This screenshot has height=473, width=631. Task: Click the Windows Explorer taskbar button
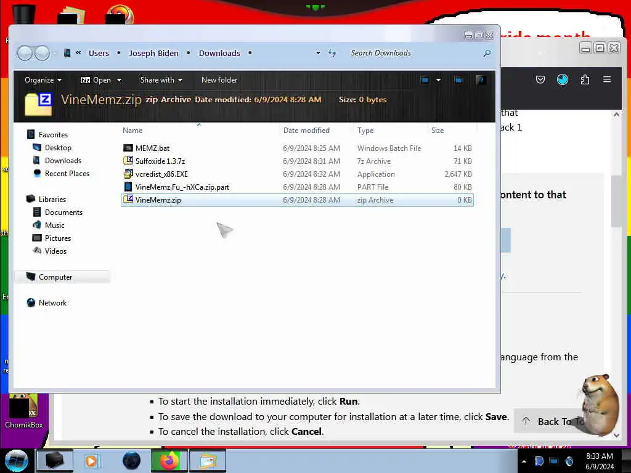click(x=55, y=461)
